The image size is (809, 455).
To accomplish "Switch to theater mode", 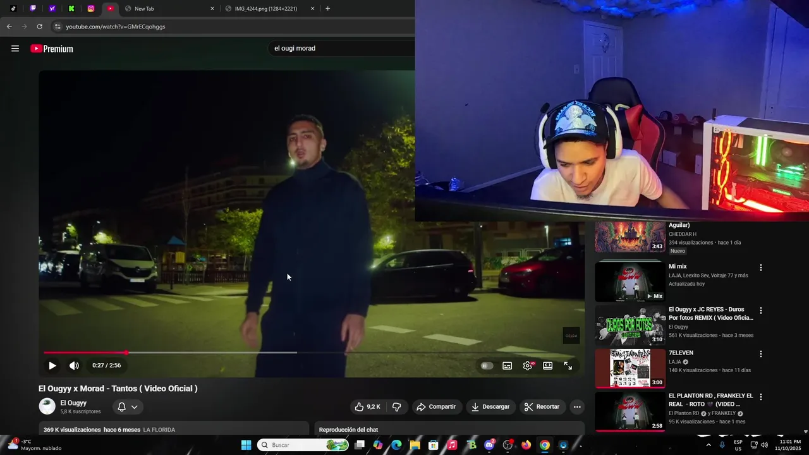I will (x=548, y=365).
